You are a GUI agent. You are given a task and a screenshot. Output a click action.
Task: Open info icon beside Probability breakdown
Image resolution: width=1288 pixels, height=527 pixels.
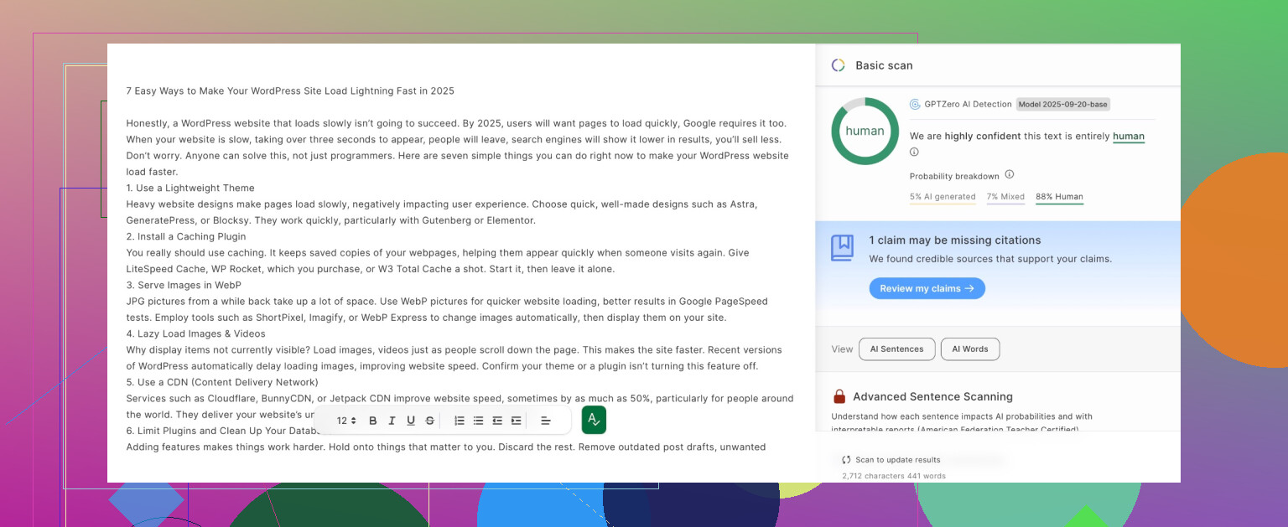[1010, 175]
